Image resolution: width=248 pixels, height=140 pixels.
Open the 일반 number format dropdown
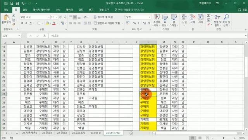(149, 17)
